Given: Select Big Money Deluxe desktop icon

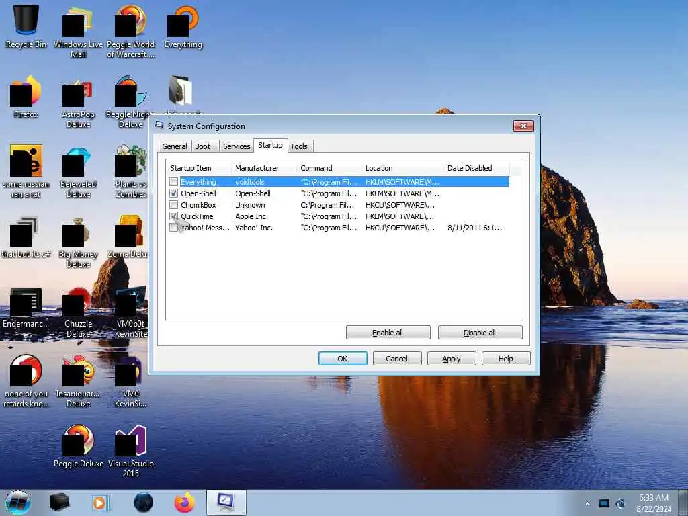Looking at the screenshot, I should pyautogui.click(x=78, y=241).
